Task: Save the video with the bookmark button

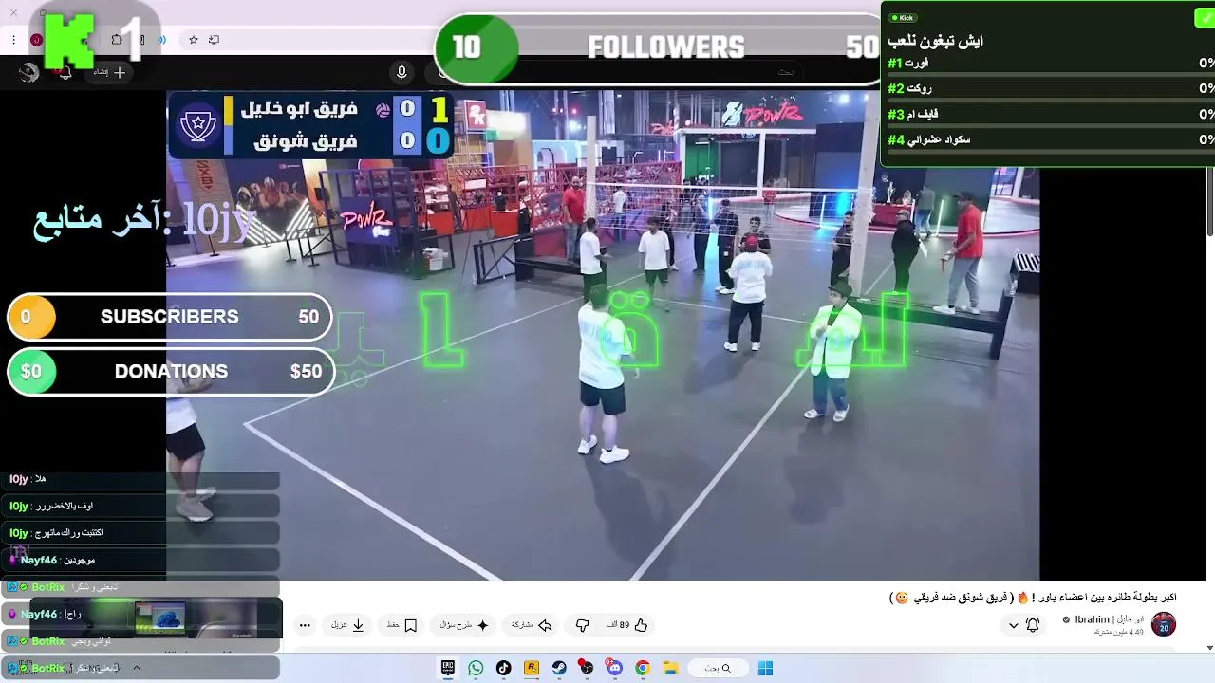Action: pos(402,625)
